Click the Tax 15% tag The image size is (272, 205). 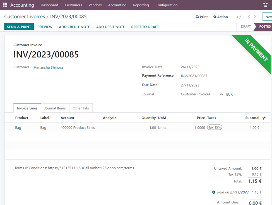pyautogui.click(x=214, y=127)
